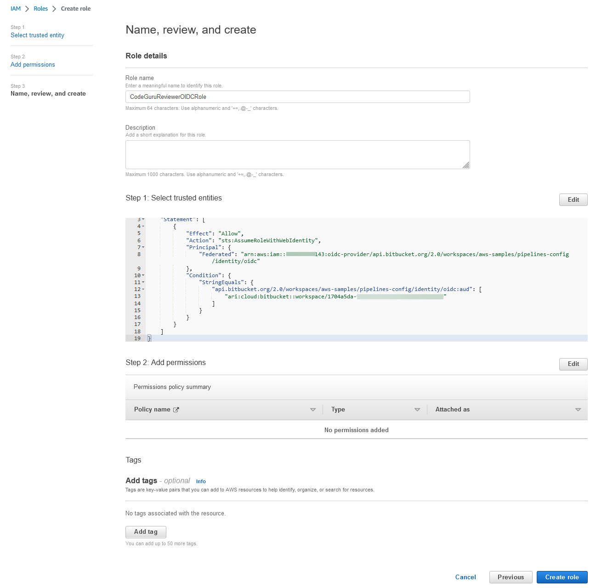Sort by Policy name column arrow

pos(313,410)
